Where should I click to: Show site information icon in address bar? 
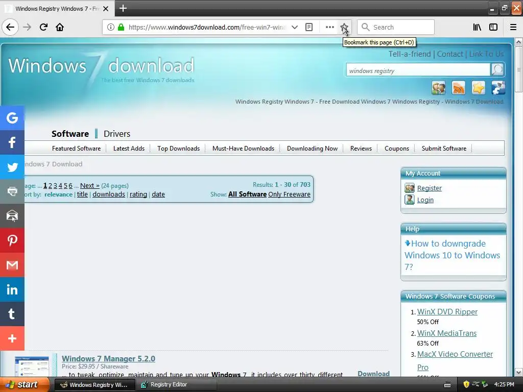(x=111, y=27)
